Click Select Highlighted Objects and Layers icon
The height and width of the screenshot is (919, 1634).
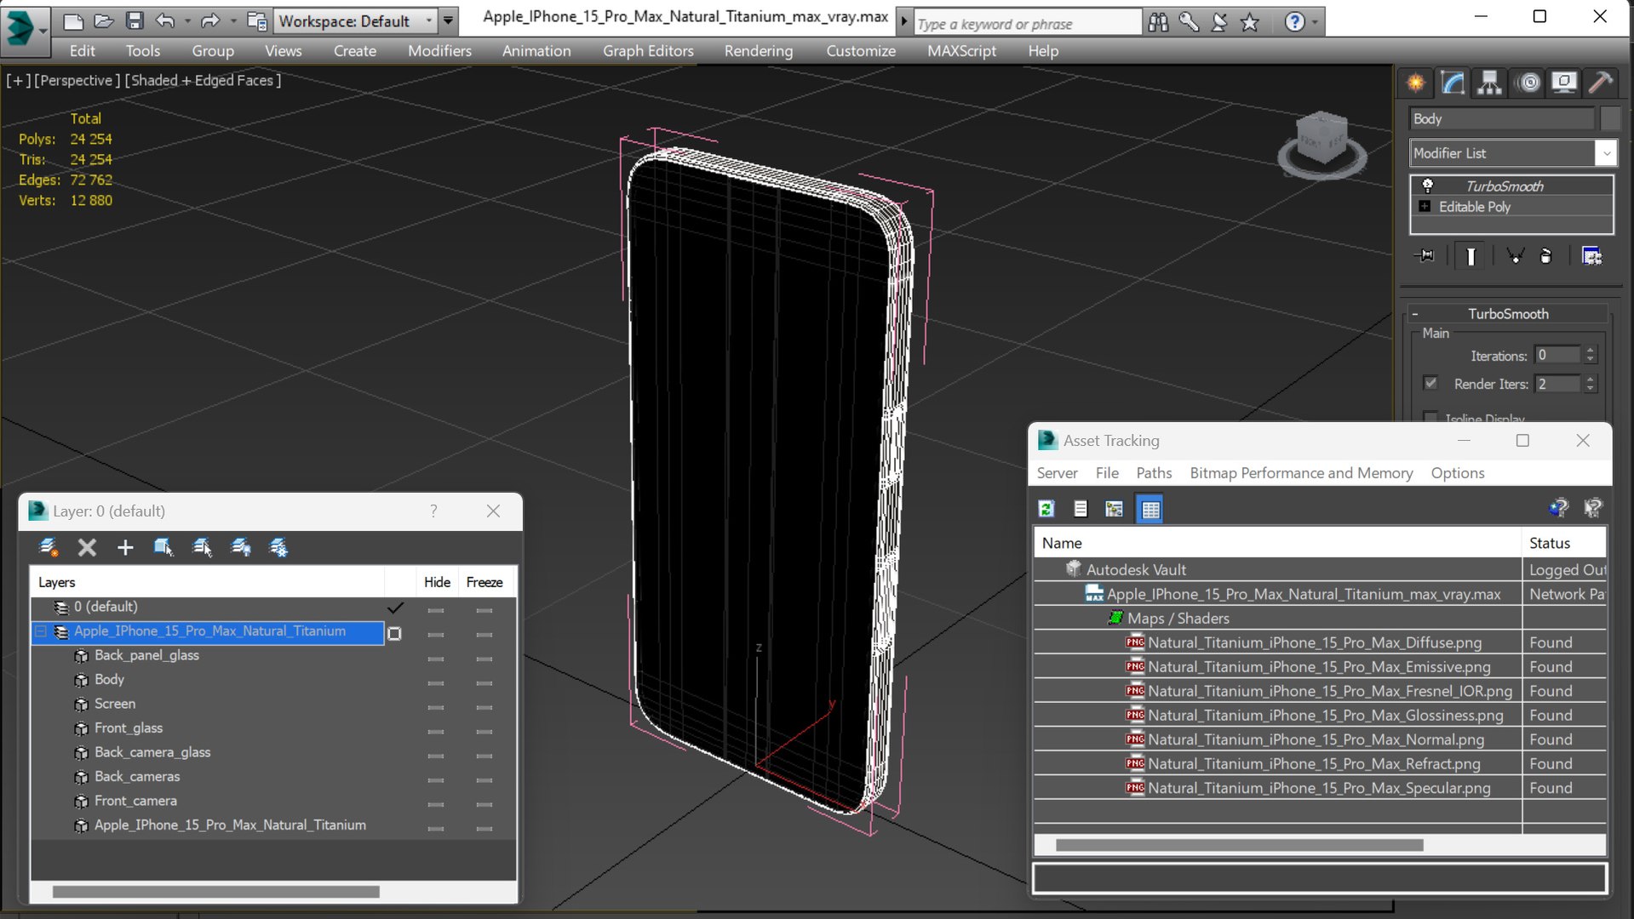[163, 547]
